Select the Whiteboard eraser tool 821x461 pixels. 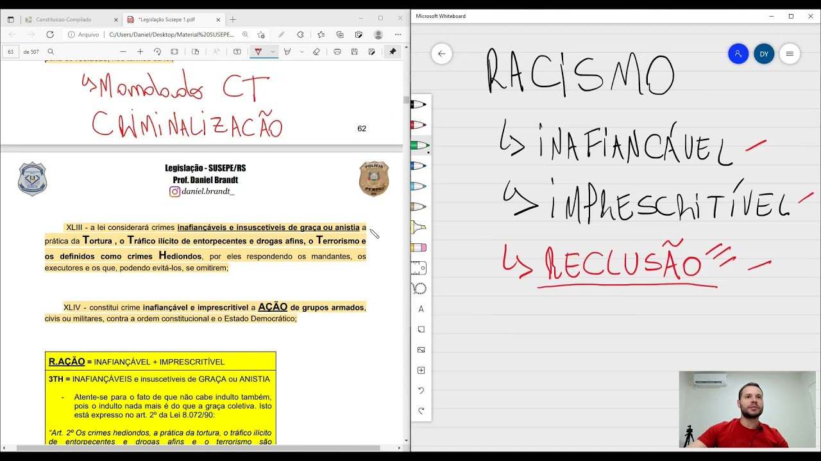click(419, 248)
